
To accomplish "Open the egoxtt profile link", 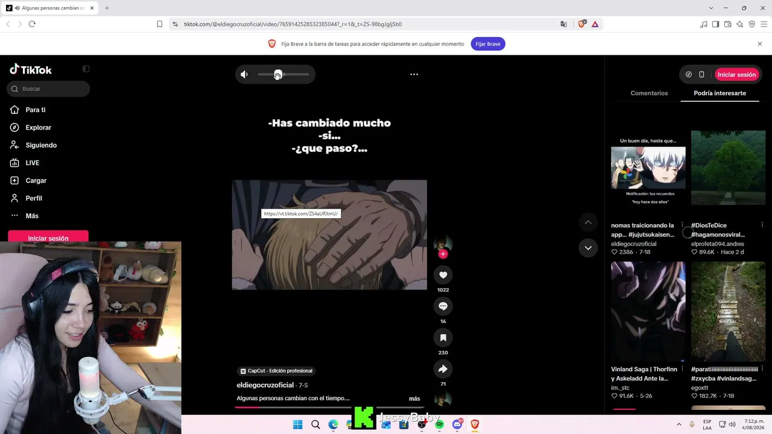I will [700, 388].
